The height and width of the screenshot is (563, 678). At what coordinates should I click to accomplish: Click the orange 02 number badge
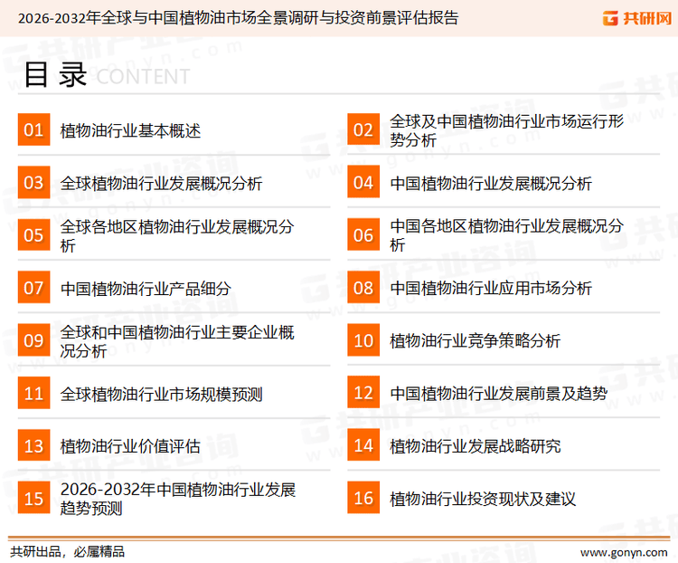363,130
